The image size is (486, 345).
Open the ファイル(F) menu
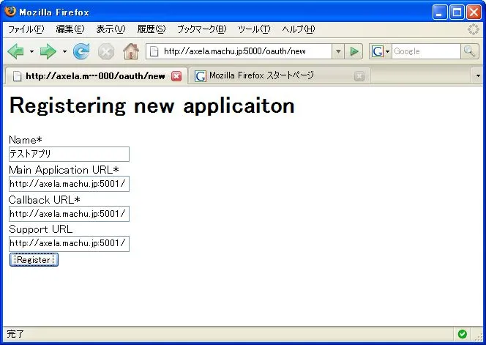point(26,29)
